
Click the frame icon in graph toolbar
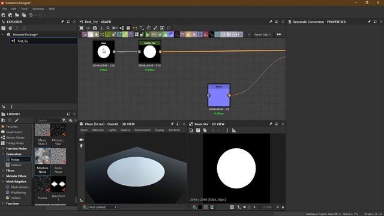(x=169, y=28)
